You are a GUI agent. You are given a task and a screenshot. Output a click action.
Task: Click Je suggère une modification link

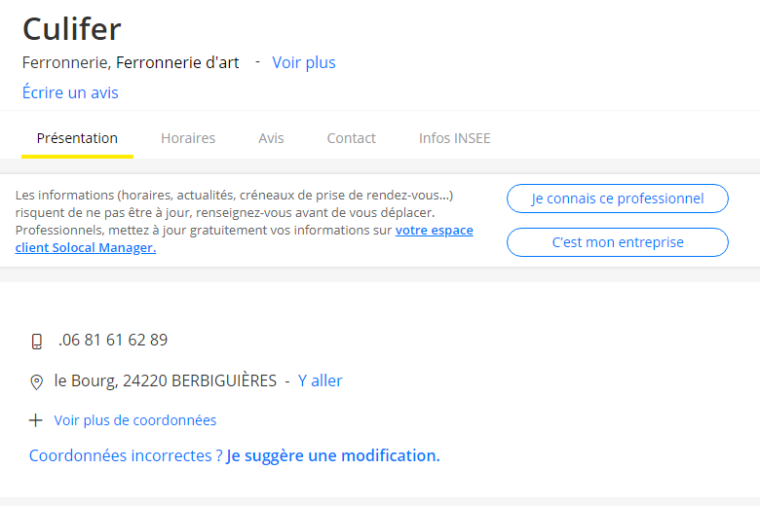coord(333,455)
